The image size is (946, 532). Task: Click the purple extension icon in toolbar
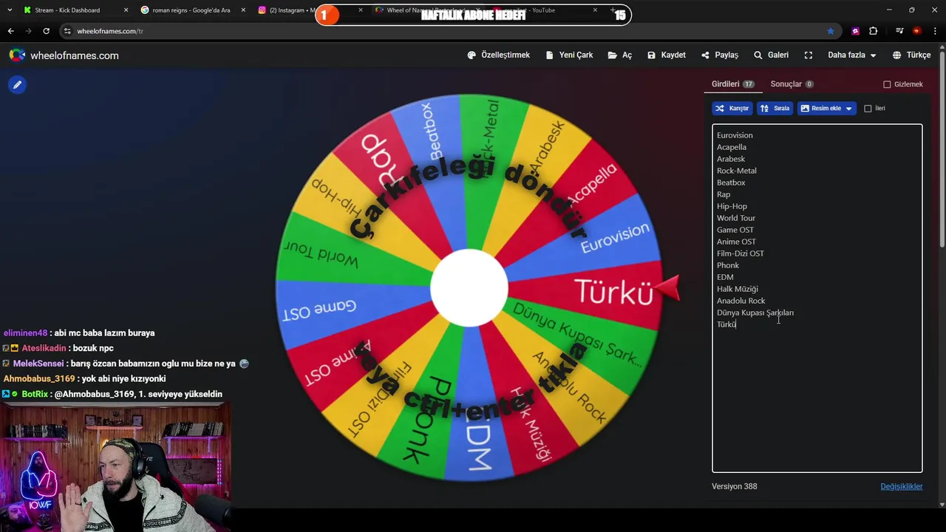[x=855, y=31]
